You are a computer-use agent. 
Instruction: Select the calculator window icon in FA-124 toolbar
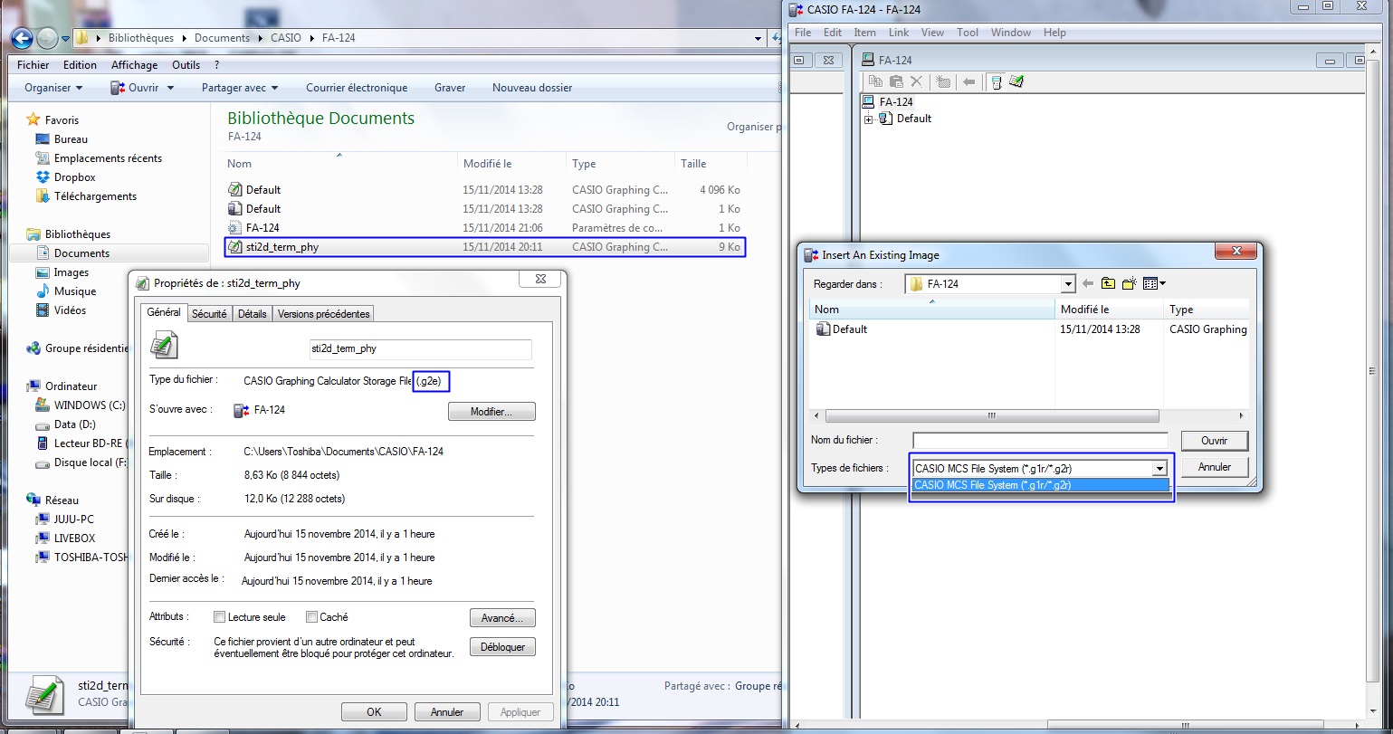(996, 81)
